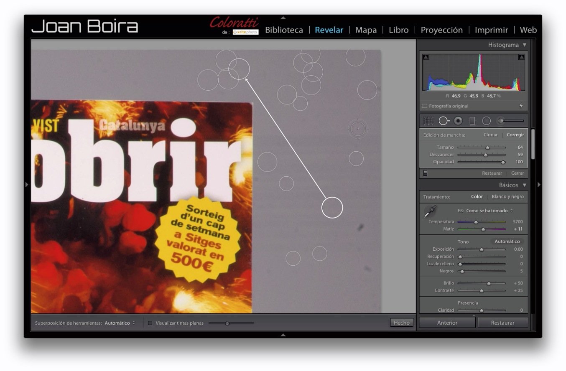Screen dimensions: 566x371
Task: Click Restaurar in the spot editing panel
Action: click(492, 173)
